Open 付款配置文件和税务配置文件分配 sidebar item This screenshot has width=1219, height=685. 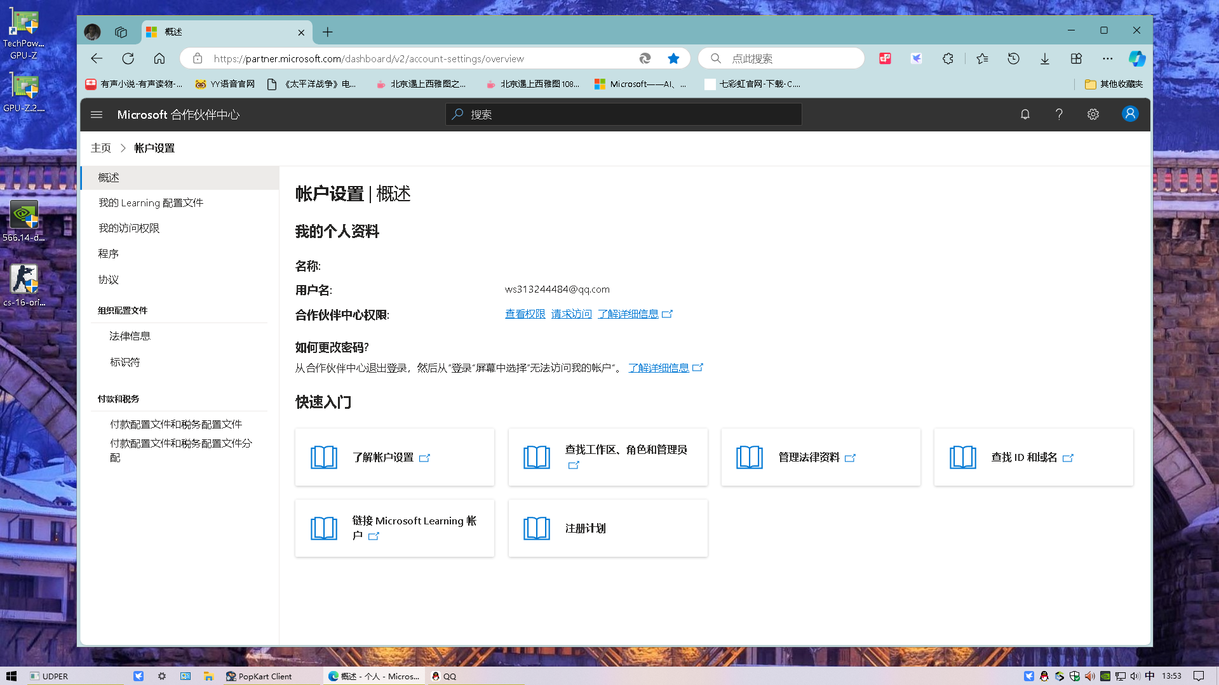point(181,450)
